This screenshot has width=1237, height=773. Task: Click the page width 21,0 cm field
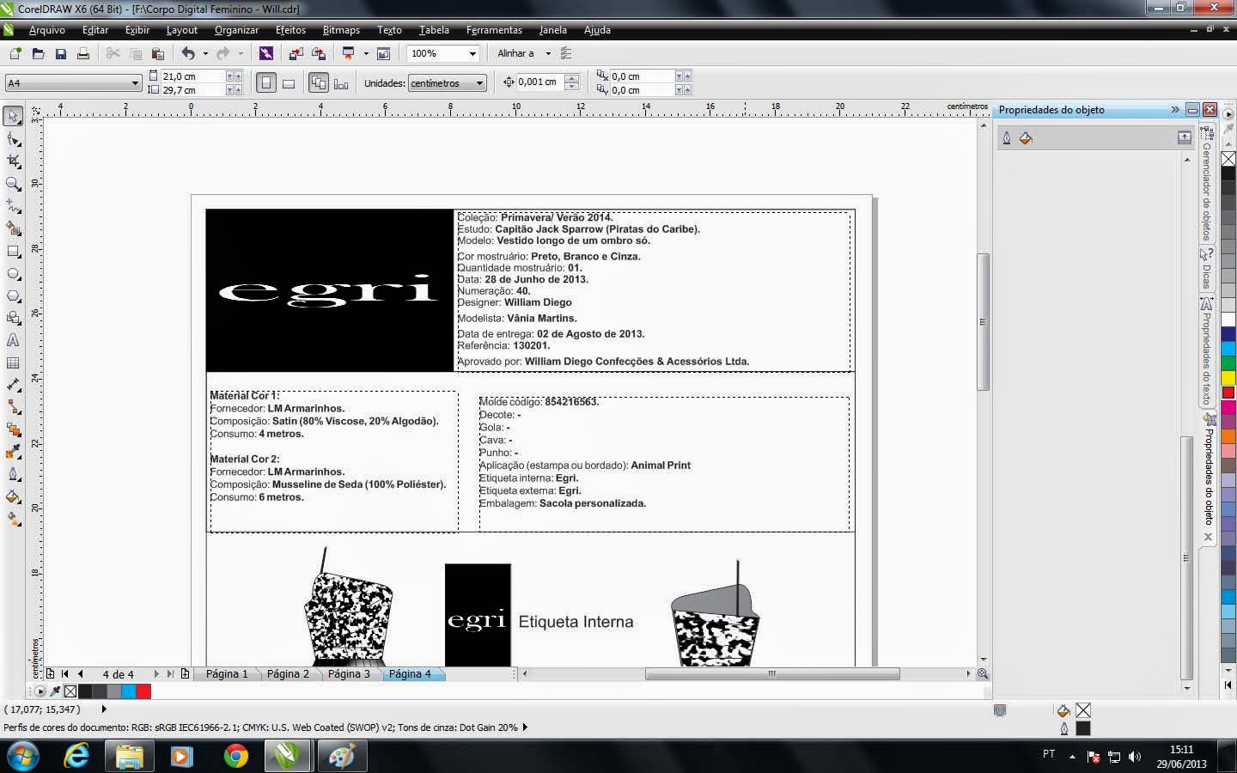pos(192,76)
